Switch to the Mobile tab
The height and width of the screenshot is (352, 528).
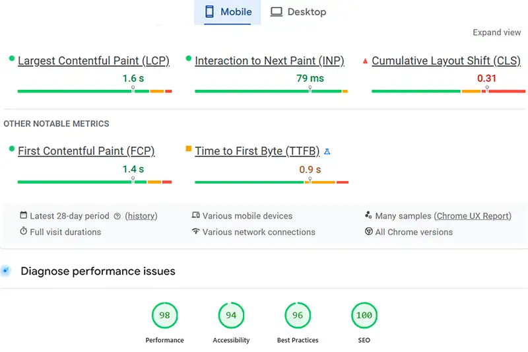click(x=228, y=12)
